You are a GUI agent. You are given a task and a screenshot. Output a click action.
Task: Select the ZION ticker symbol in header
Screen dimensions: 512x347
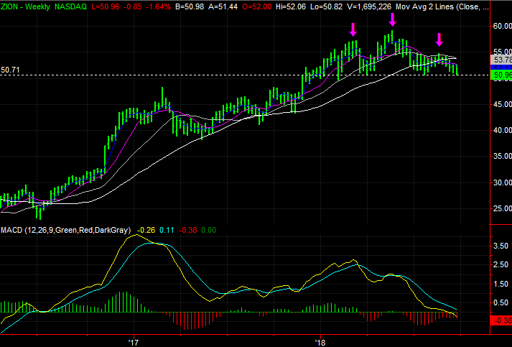(11, 6)
